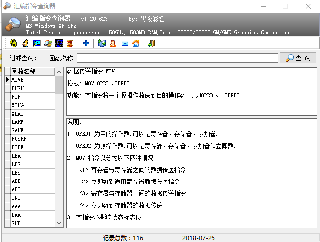The image size is (320, 242).
Task: Focus the 函数名称 filter input field
Action: (177, 58)
